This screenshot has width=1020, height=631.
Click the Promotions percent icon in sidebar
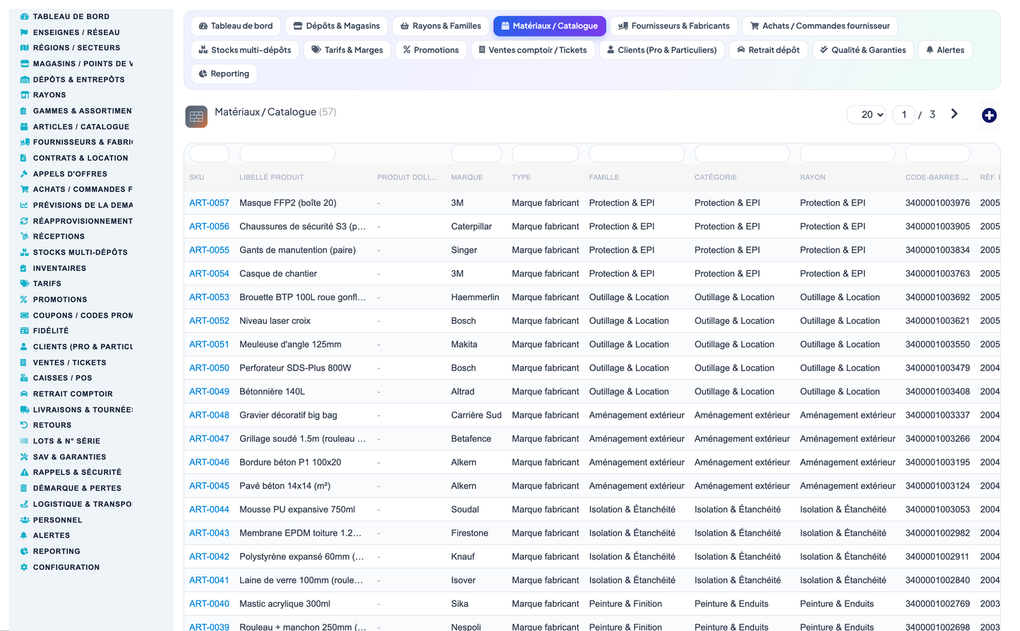(x=24, y=299)
